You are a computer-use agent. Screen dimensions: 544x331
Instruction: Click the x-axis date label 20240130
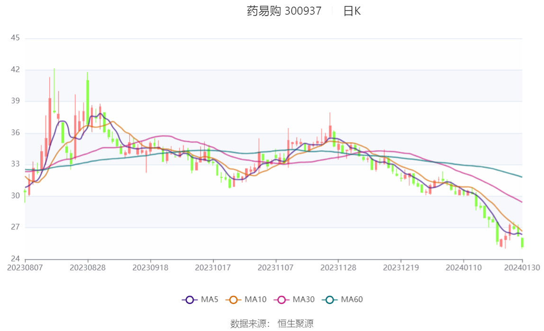click(x=522, y=268)
